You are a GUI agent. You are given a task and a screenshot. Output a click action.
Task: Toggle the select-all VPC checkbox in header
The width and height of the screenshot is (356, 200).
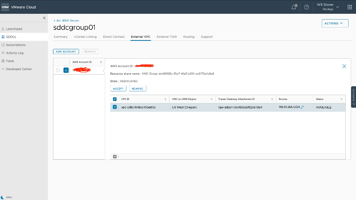tap(115, 99)
